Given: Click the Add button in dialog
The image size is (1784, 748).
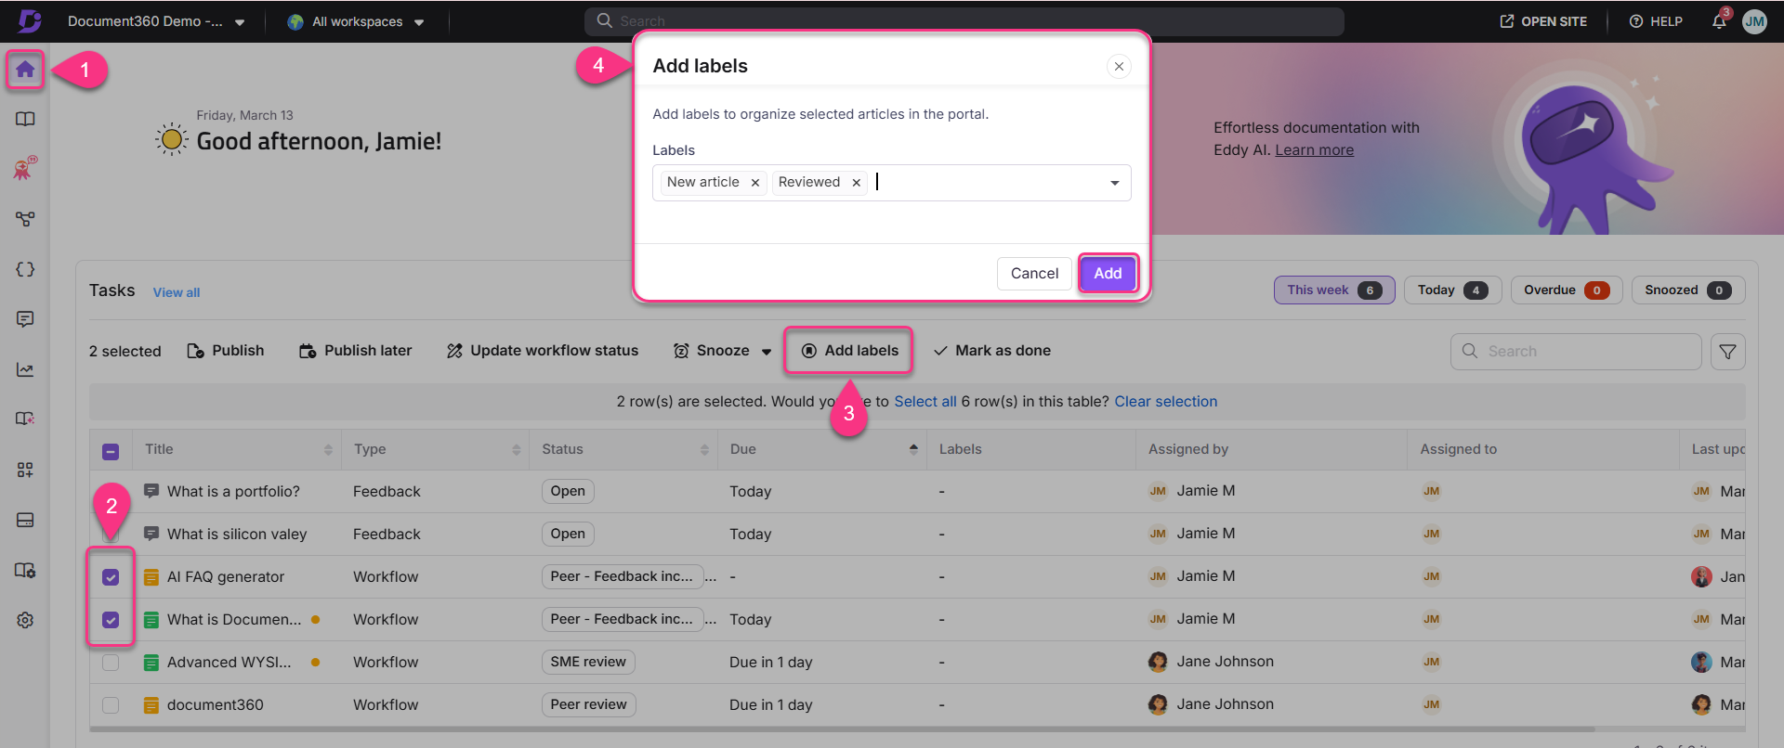Looking at the screenshot, I should [x=1108, y=274].
